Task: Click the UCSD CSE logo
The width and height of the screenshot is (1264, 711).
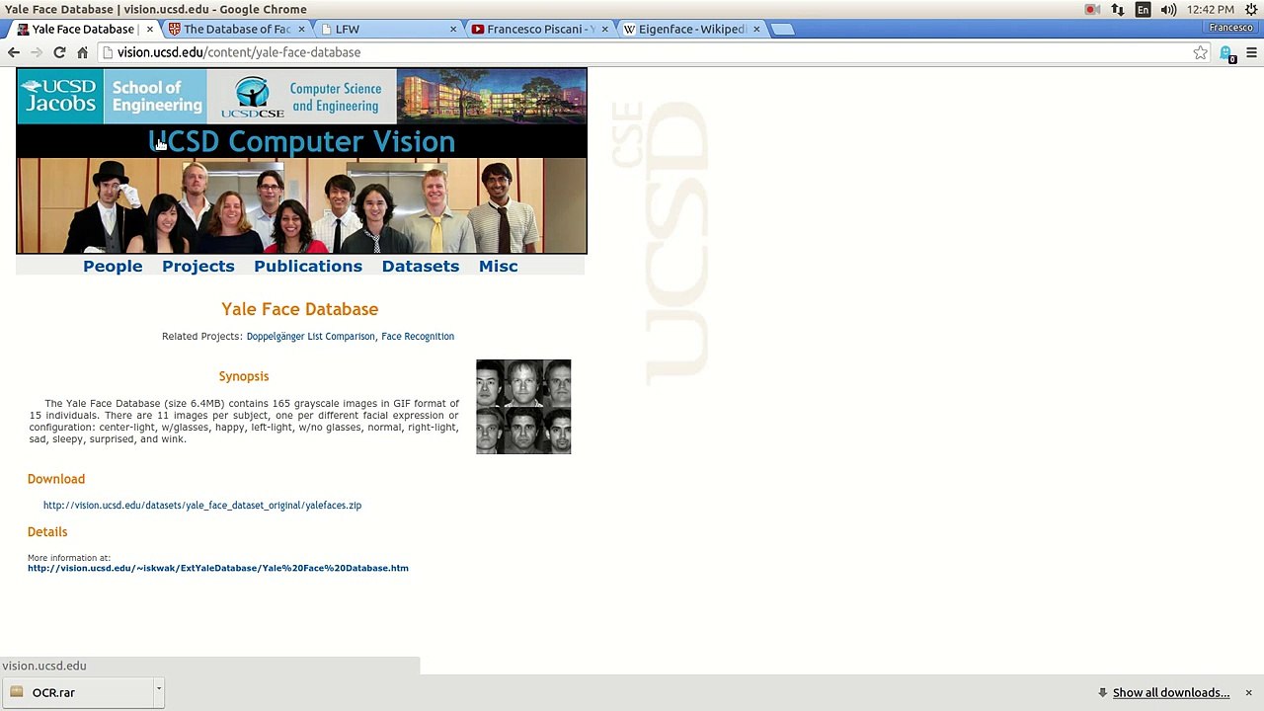Action: point(253,97)
